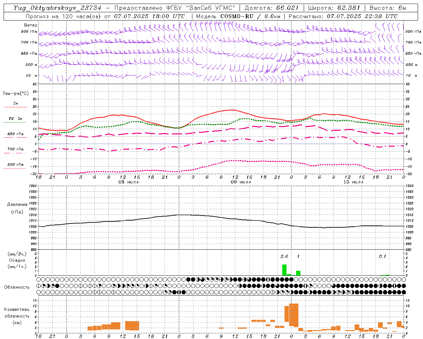Click the '2м' temperature legend entry
Viewport: 423px width, 339px height.
[x=16, y=103]
